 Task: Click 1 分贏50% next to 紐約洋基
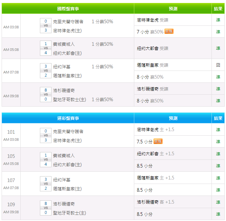pos(102,67)
